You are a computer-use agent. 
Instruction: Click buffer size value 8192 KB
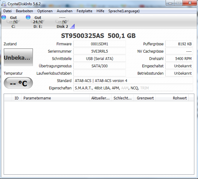179,44
